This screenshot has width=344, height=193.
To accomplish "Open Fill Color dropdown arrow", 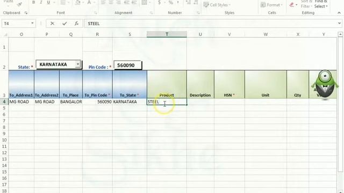I will [83, 2].
